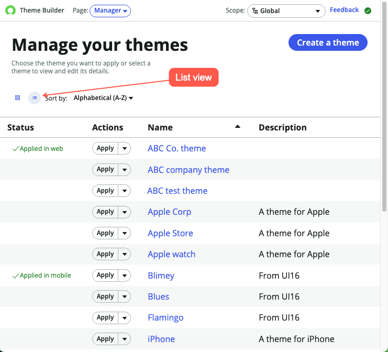Viewport: 388px width, 352px height.
Task: Open the Apple watch theme link
Action: 171,255
